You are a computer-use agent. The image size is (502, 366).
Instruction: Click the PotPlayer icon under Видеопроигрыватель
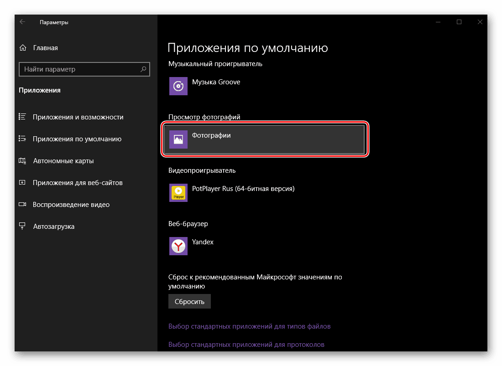[178, 192]
